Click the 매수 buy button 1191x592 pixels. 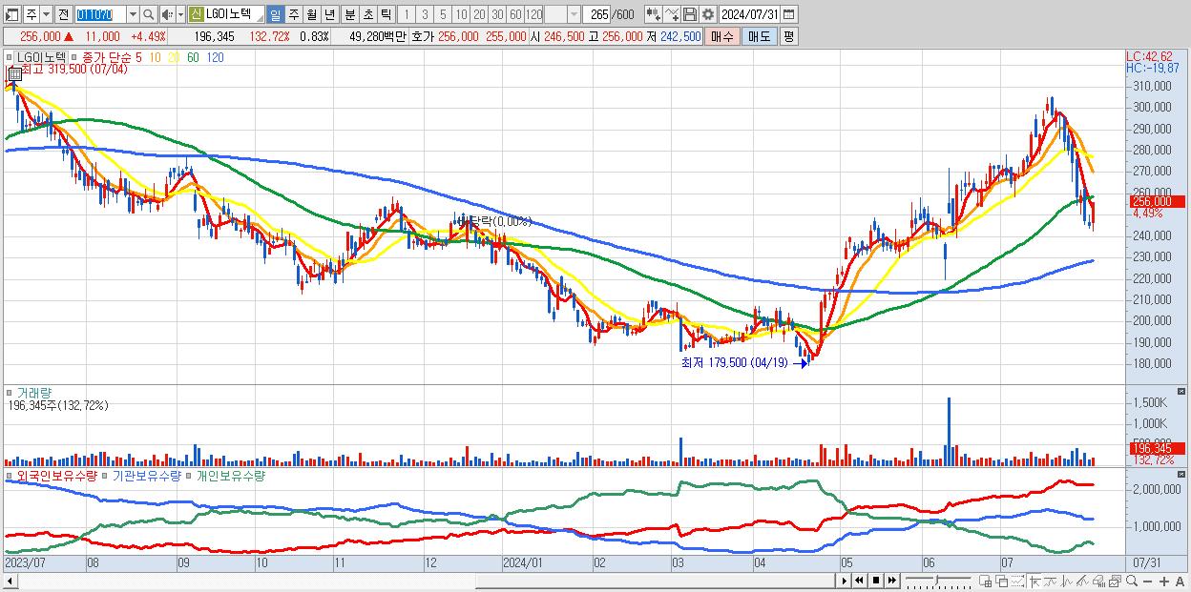(x=722, y=36)
